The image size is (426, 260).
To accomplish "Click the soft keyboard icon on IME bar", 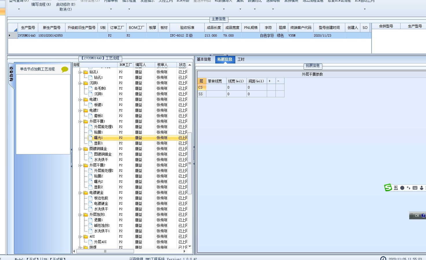I will (415, 188).
